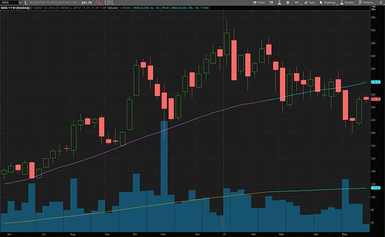The image size is (385, 237).
Task: Open the Wk timeframe dropdown
Action: point(298,3)
